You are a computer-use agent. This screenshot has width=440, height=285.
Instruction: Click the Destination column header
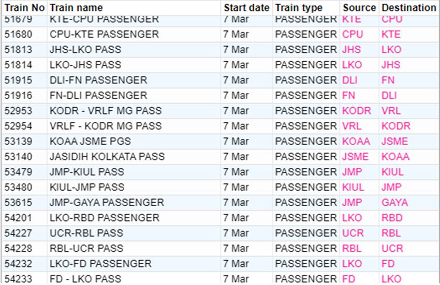point(408,8)
